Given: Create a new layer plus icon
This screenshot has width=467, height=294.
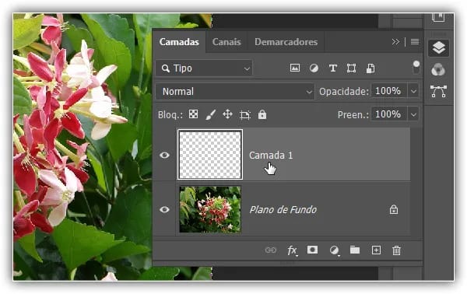Looking at the screenshot, I should 376,250.
